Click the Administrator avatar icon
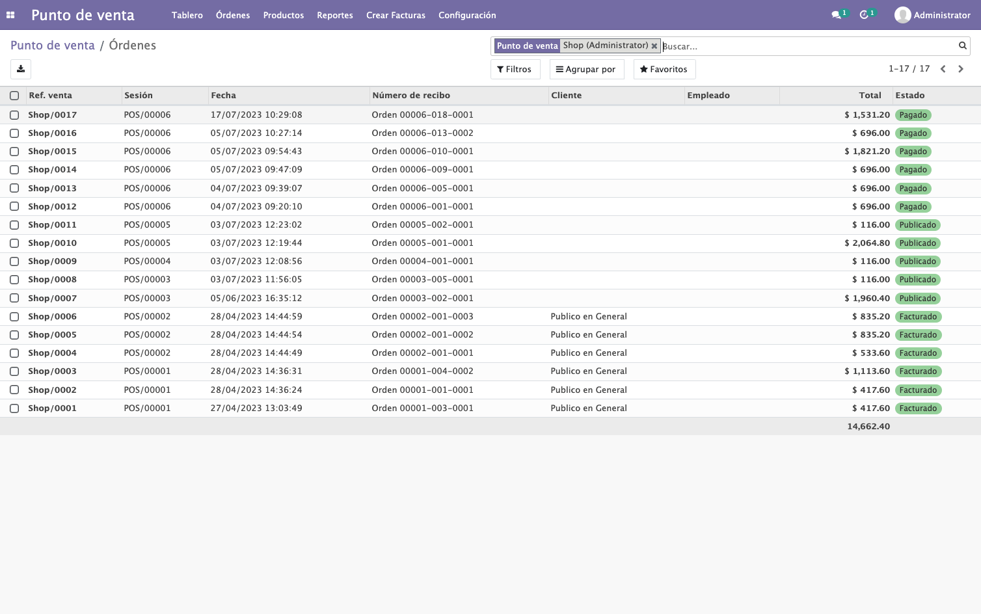This screenshot has height=614, width=981. [902, 15]
